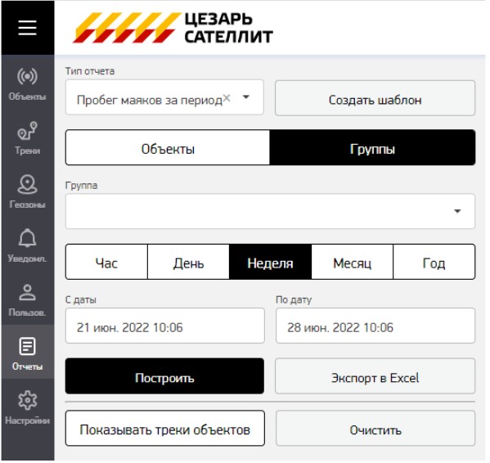
Task: Expand the Тип отчета dropdown arrow
Action: (247, 97)
